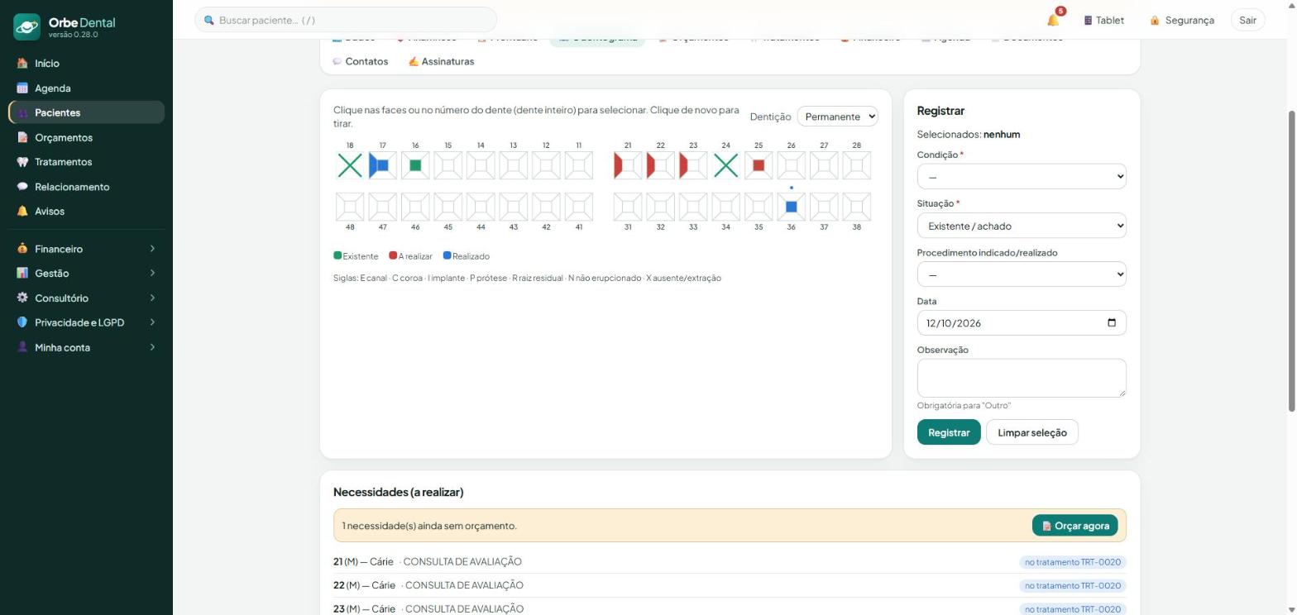Viewport: 1297px width, 615px height.
Task: Click the Observação text area
Action: [1022, 378]
